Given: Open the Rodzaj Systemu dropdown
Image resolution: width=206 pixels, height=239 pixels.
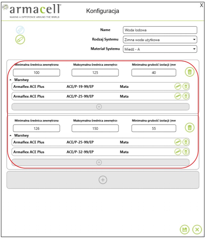Looking at the screenshot, I should 160,40.
